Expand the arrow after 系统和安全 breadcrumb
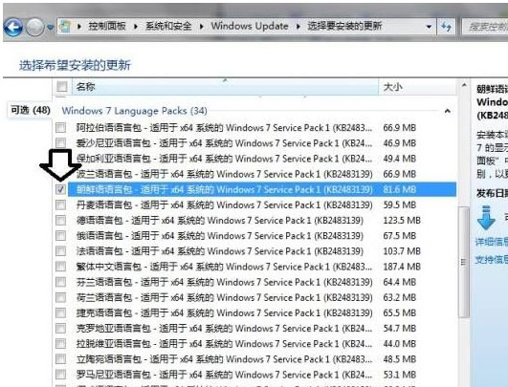This screenshot has width=508, height=387. click(202, 26)
